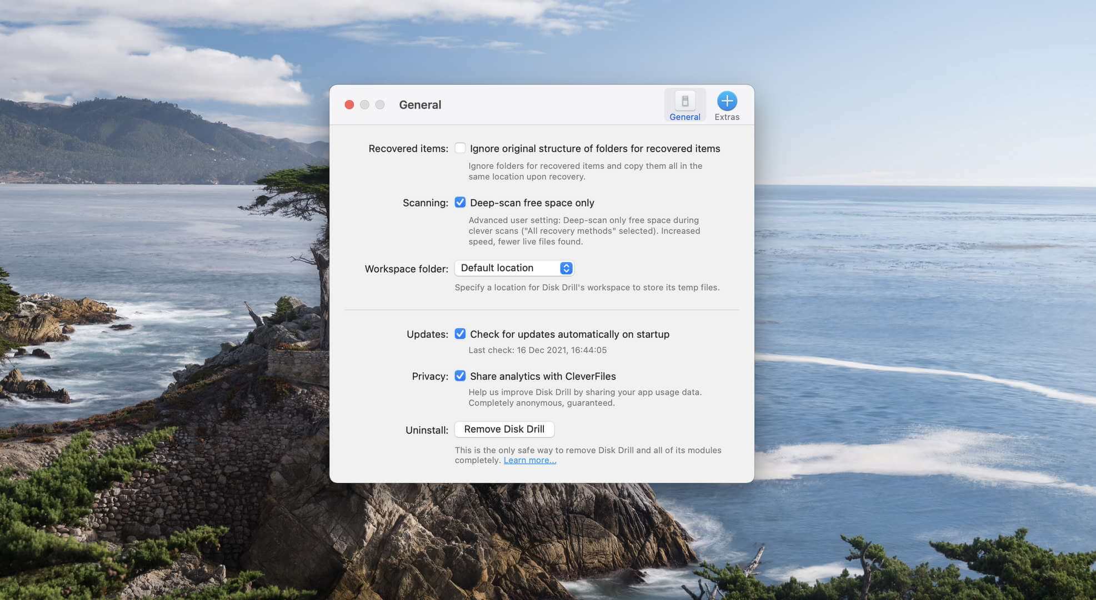Uncheck Share analytics with CleverFiles
Image resolution: width=1096 pixels, height=600 pixels.
[x=460, y=376]
